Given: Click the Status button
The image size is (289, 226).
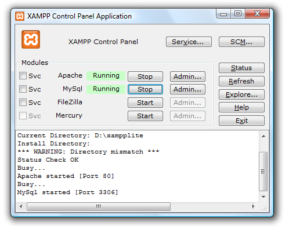Looking at the screenshot, I should (x=241, y=68).
